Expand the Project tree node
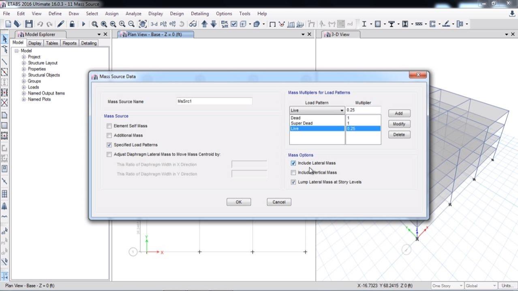The width and height of the screenshot is (518, 291). click(24, 57)
